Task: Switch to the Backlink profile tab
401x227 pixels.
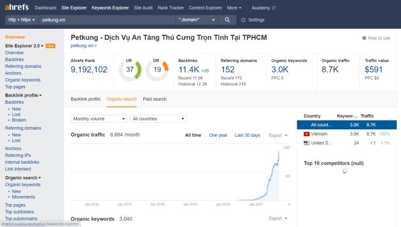Action: click(86, 99)
